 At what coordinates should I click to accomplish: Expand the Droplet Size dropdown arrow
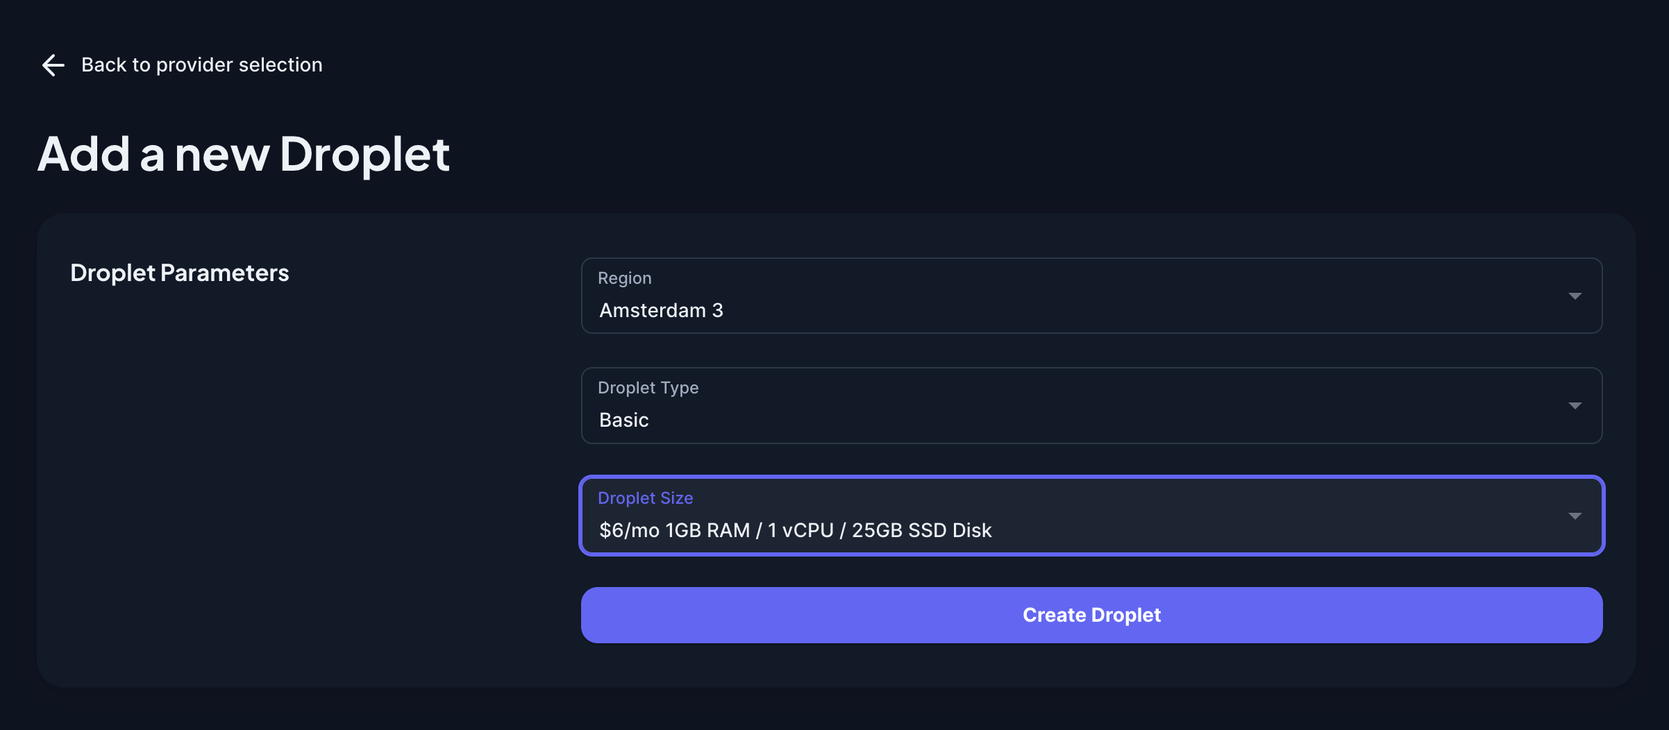(1575, 516)
